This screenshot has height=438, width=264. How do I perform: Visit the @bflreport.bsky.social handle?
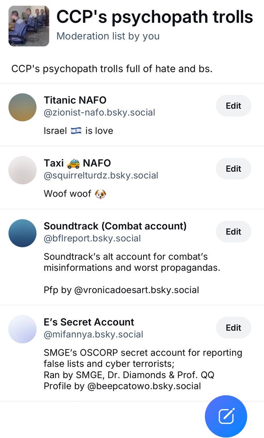pyautogui.click(x=92, y=239)
